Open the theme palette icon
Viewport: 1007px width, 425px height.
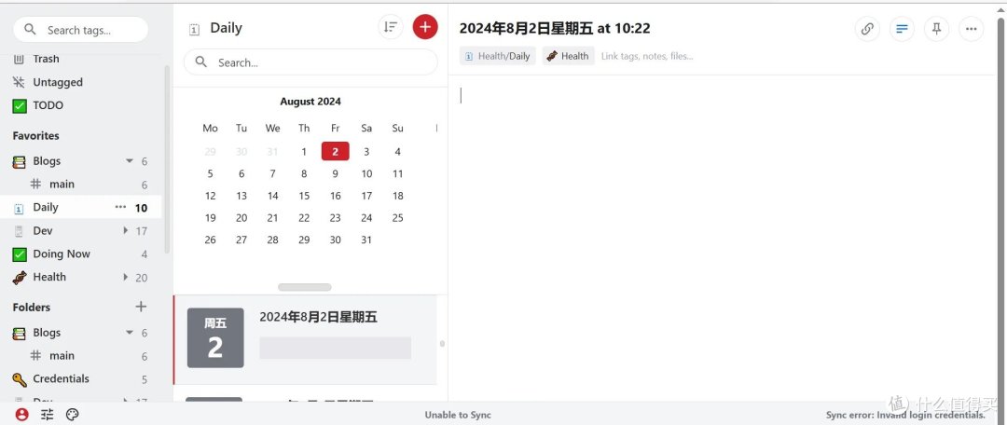72,415
